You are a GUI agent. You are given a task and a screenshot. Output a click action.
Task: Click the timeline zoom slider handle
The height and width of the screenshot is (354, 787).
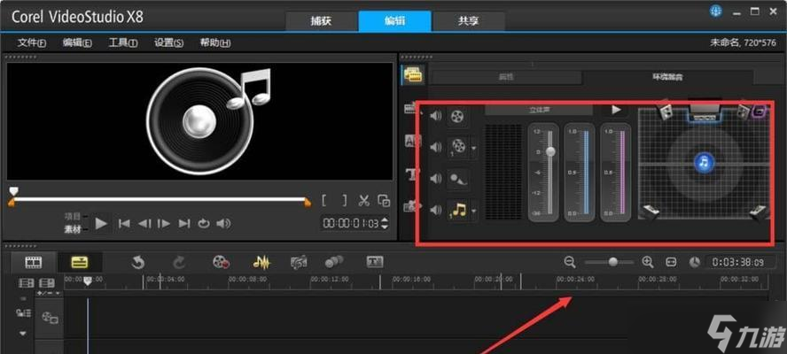[613, 262]
